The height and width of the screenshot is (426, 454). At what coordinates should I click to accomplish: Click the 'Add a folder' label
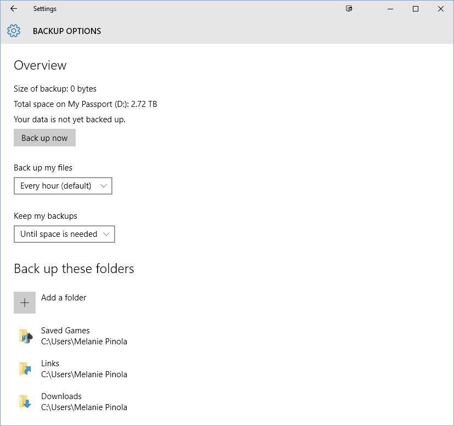click(x=64, y=298)
